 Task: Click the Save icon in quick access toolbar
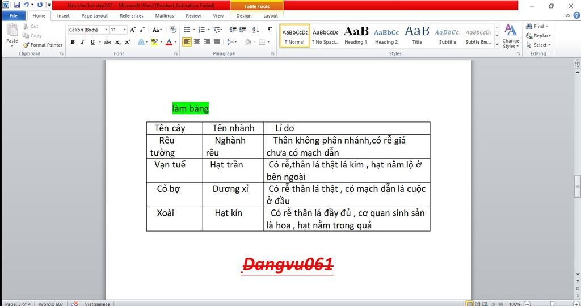point(16,5)
